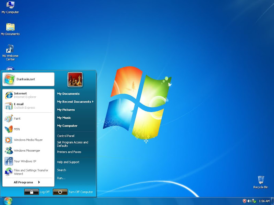This screenshot has height=205, width=274.
Task: Click the volume speaker tray icon
Action: click(x=249, y=201)
